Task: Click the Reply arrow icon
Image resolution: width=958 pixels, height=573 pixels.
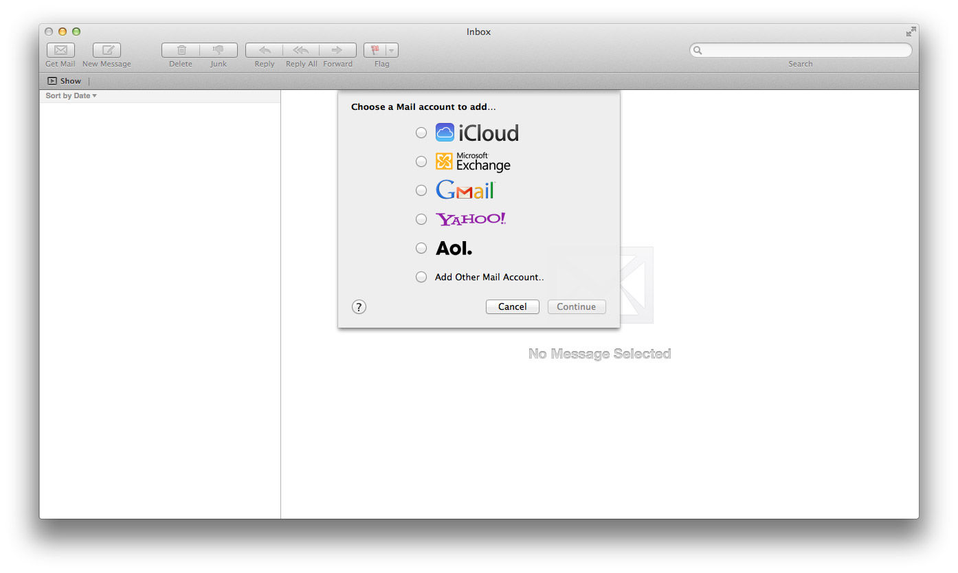Action: 264,50
